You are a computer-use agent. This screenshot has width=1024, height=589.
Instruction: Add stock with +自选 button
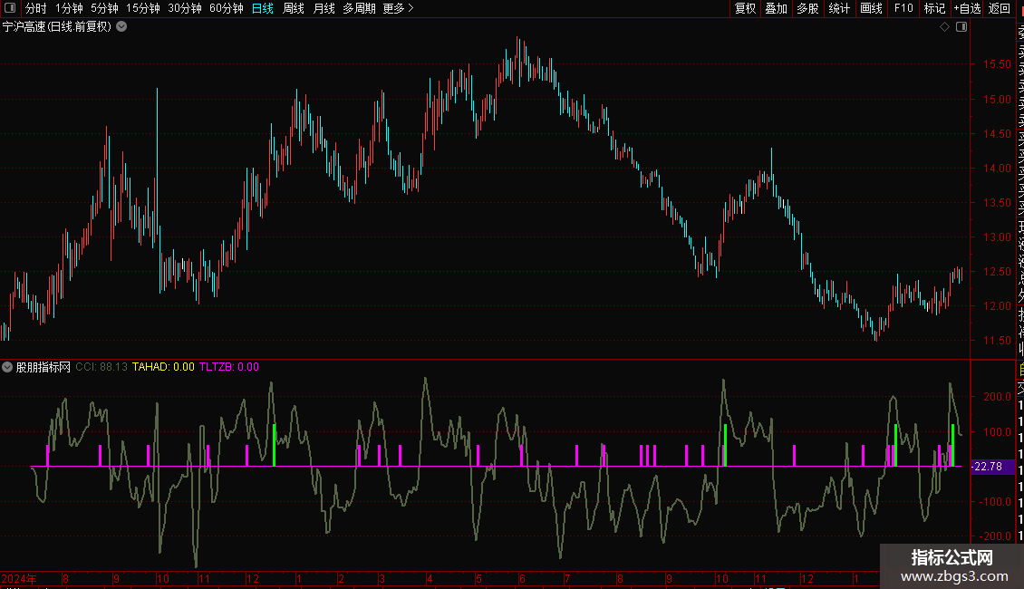967,9
